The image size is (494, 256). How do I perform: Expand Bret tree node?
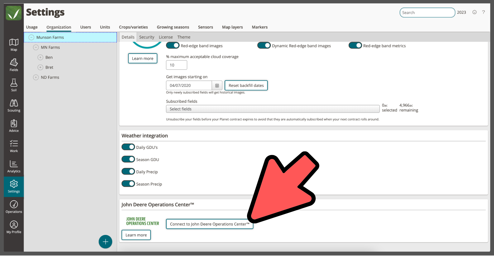click(x=40, y=68)
